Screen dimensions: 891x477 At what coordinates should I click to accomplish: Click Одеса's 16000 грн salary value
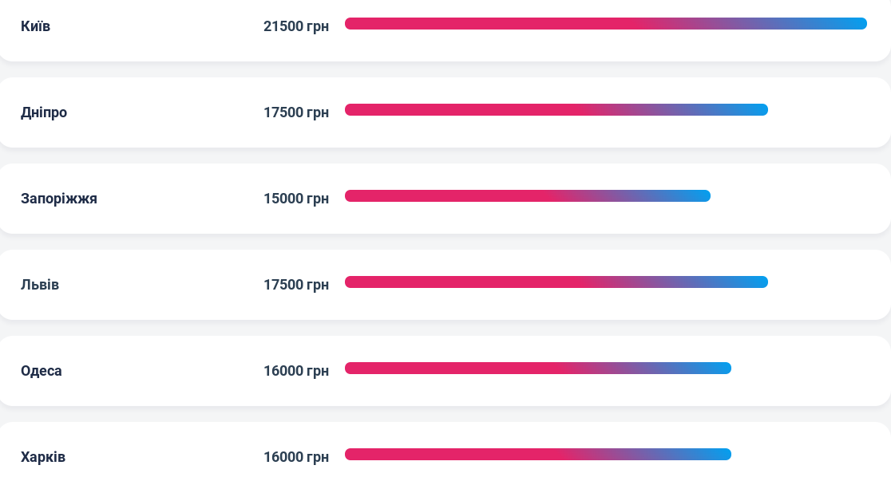(x=296, y=371)
